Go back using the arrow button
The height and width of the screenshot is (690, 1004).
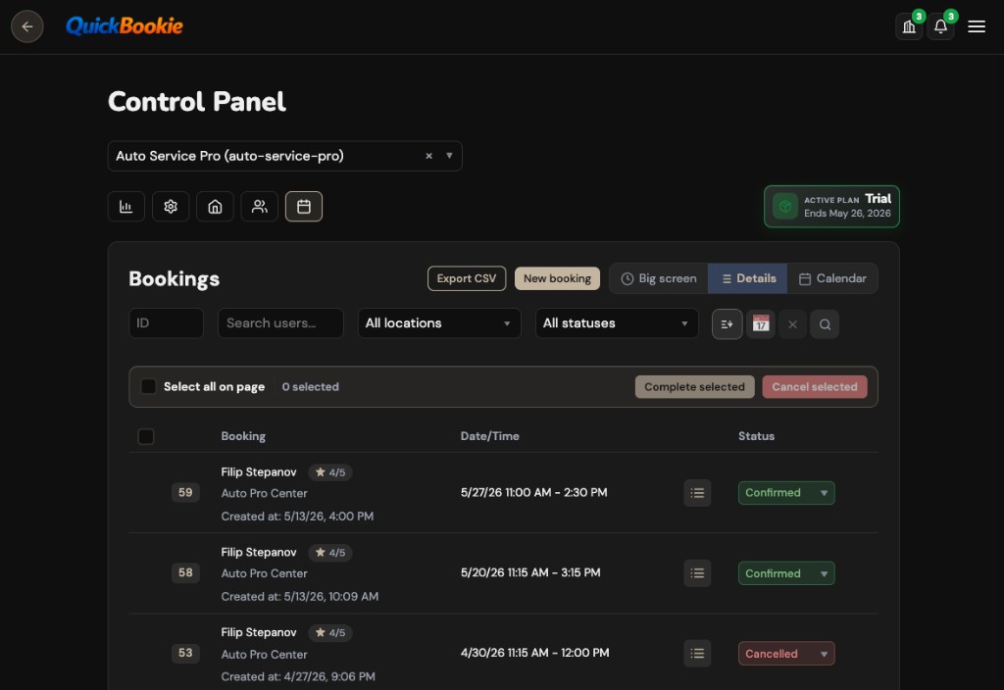pos(26,26)
